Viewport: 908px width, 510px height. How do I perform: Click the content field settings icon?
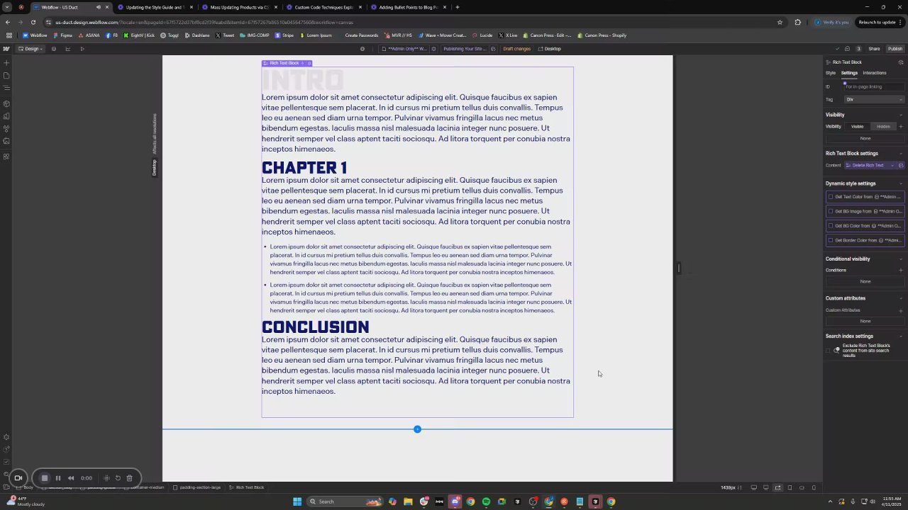click(901, 165)
